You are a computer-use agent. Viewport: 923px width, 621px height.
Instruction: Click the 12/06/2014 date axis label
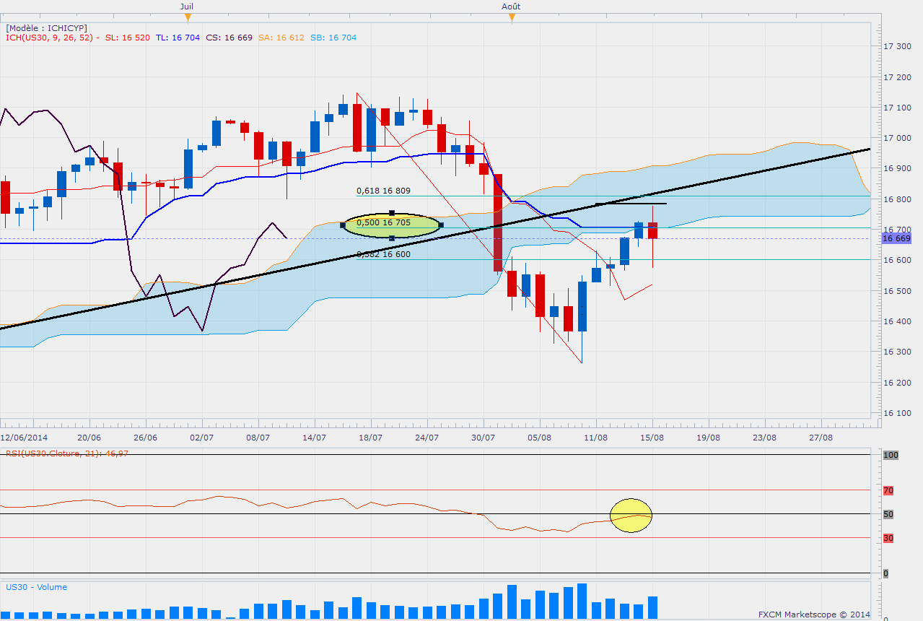pyautogui.click(x=23, y=438)
